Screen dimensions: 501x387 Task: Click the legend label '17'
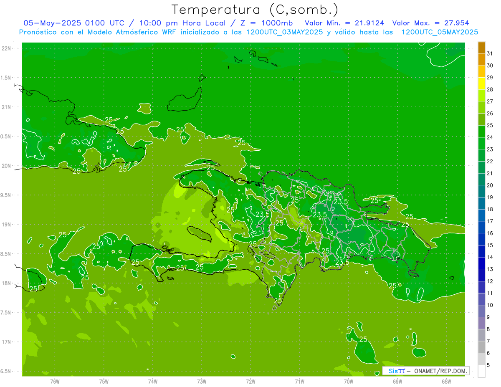[490, 221]
